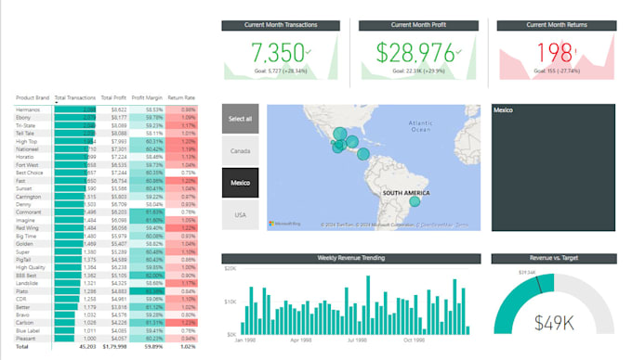The image size is (632, 360).
Task: Select all countries in slicer
Action: click(240, 119)
